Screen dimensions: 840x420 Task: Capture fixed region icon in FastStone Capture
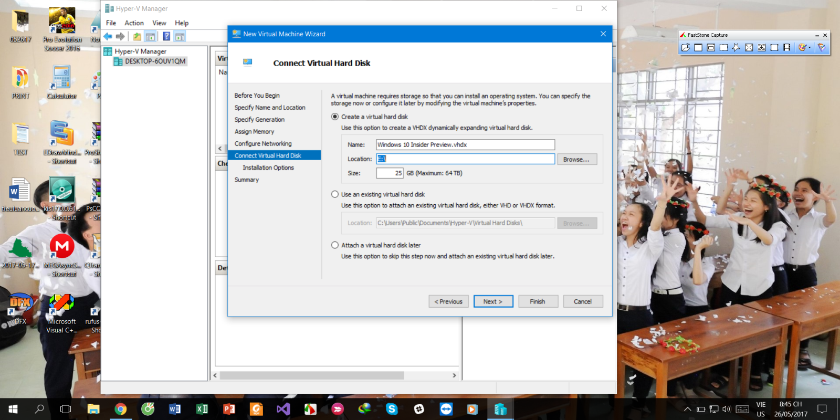click(774, 47)
